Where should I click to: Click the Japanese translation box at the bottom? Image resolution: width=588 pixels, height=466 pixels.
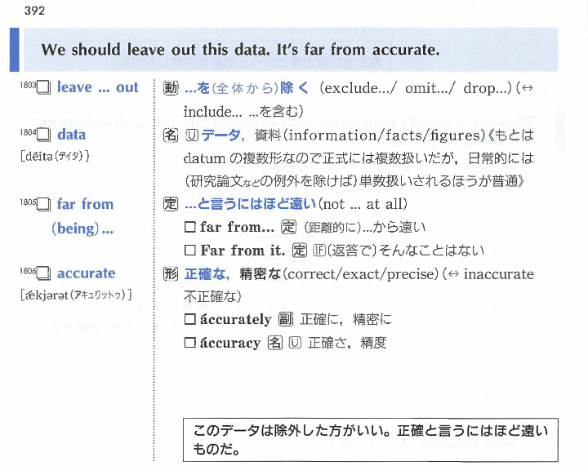tap(372, 439)
